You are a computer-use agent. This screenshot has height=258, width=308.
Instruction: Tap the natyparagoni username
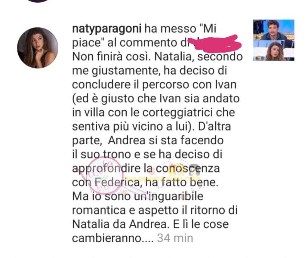(107, 29)
